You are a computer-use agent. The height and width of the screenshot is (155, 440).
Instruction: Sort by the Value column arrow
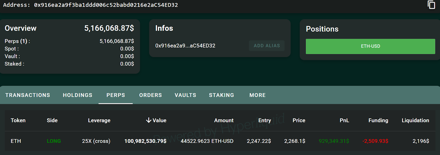coord(149,120)
